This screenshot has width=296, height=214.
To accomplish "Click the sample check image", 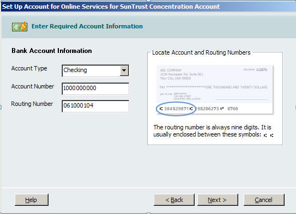I will (x=215, y=90).
